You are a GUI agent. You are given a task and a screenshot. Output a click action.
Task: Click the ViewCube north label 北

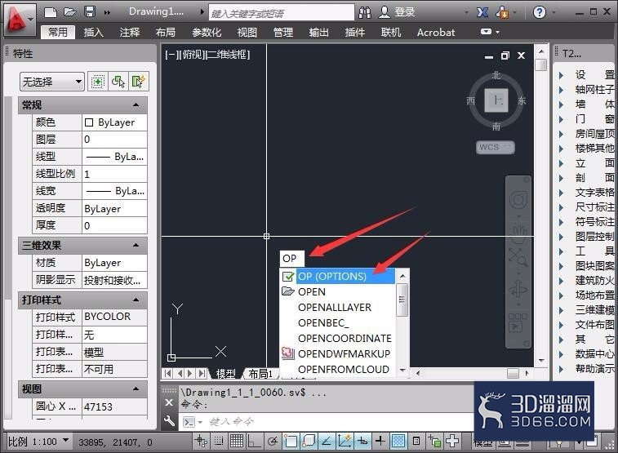point(496,75)
